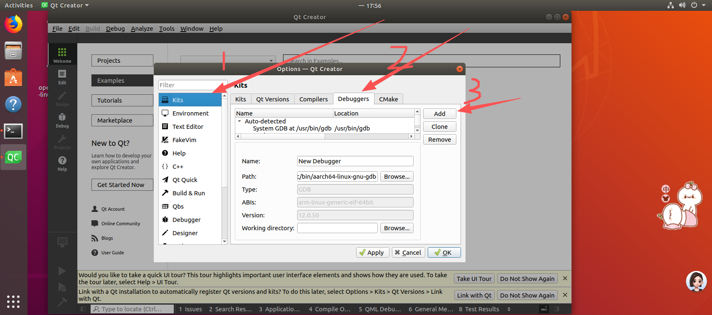Image resolution: width=712 pixels, height=315 pixels.
Task: Collapse the Auto-detected debuggers group
Action: coord(239,121)
